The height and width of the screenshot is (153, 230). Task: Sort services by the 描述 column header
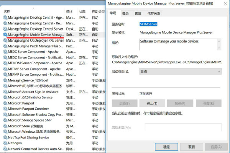click(x=69, y=12)
